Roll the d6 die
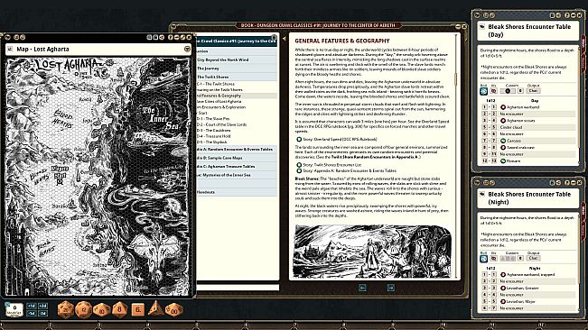The height and width of the screenshot is (330, 588). click(138, 309)
